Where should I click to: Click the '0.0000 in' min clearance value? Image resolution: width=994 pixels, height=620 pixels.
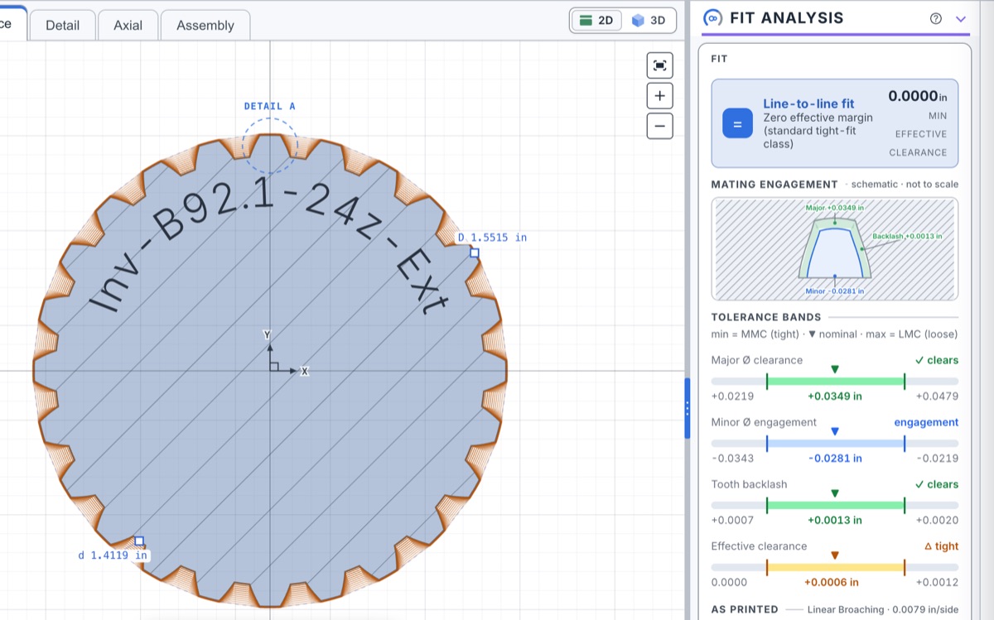[918, 96]
